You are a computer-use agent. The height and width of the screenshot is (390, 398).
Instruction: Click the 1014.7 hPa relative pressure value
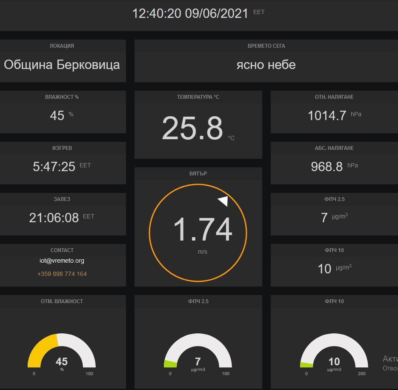coord(327,115)
